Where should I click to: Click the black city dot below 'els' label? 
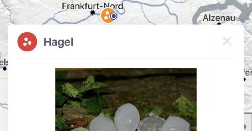click(x=5, y=69)
